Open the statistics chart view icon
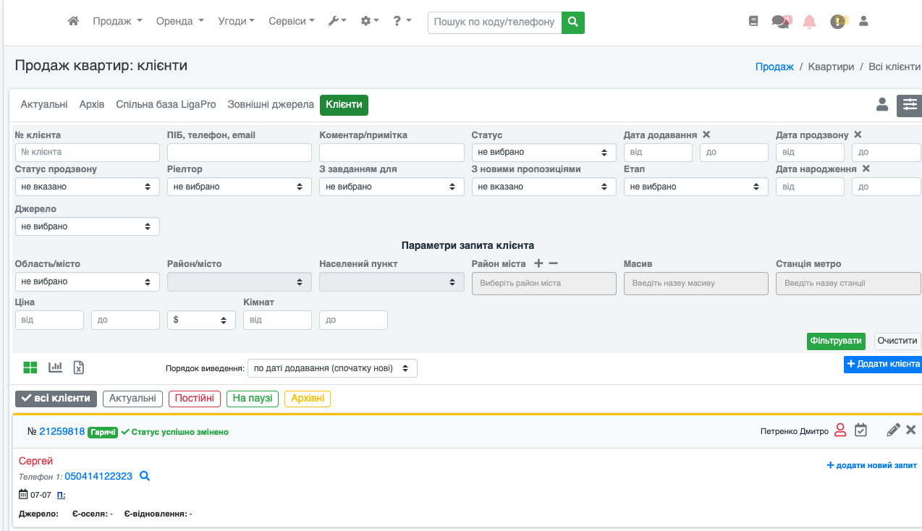This screenshot has height=531, width=922. [x=55, y=368]
